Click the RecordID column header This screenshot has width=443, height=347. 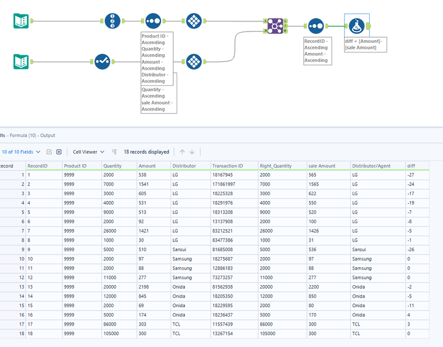(x=44, y=165)
